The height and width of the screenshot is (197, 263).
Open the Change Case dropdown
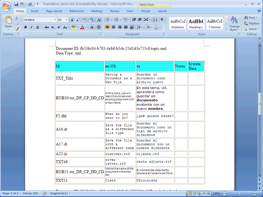[x=65, y=27]
